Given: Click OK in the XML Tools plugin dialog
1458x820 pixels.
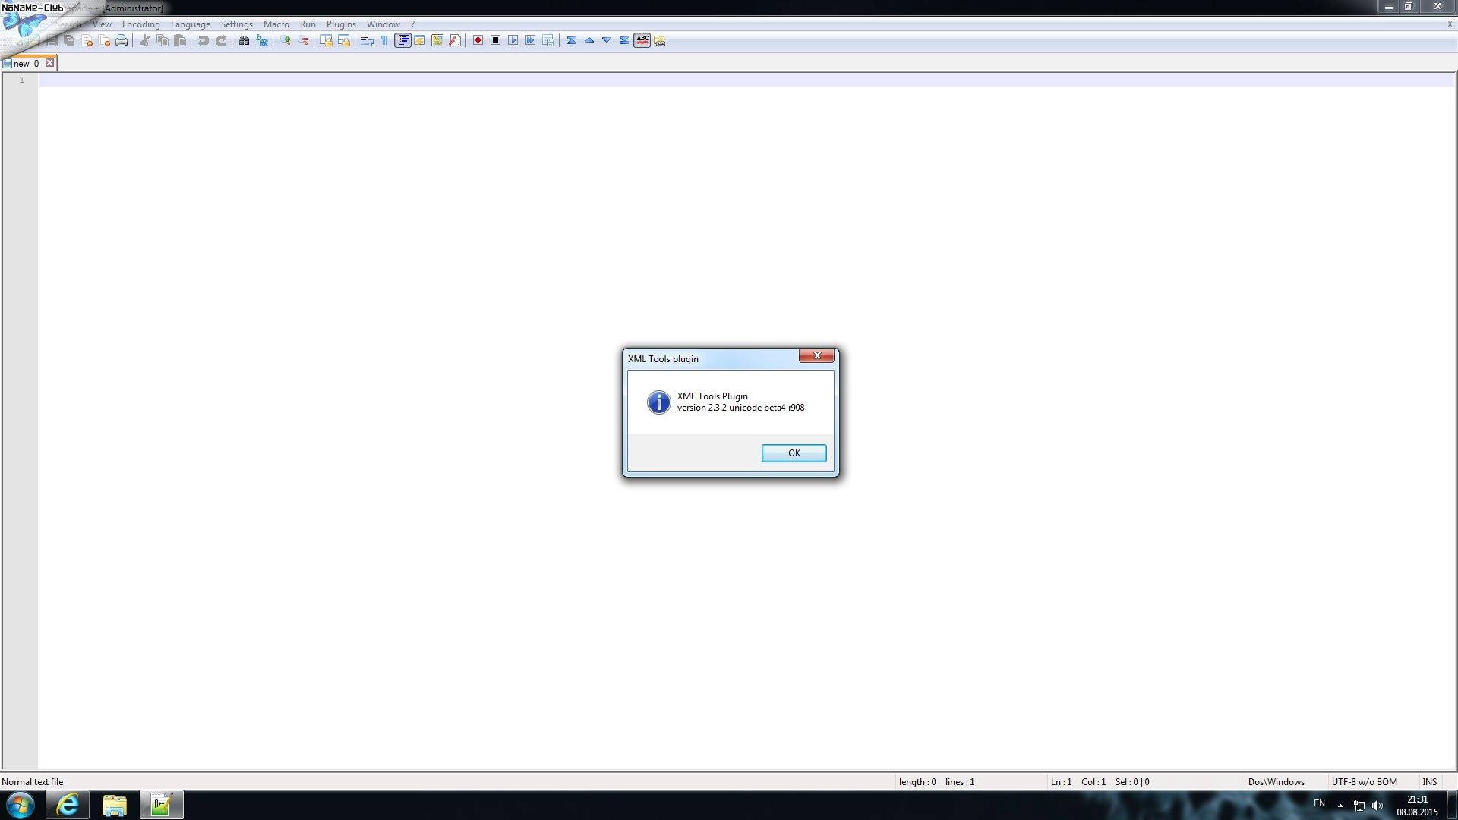Looking at the screenshot, I should click(794, 453).
